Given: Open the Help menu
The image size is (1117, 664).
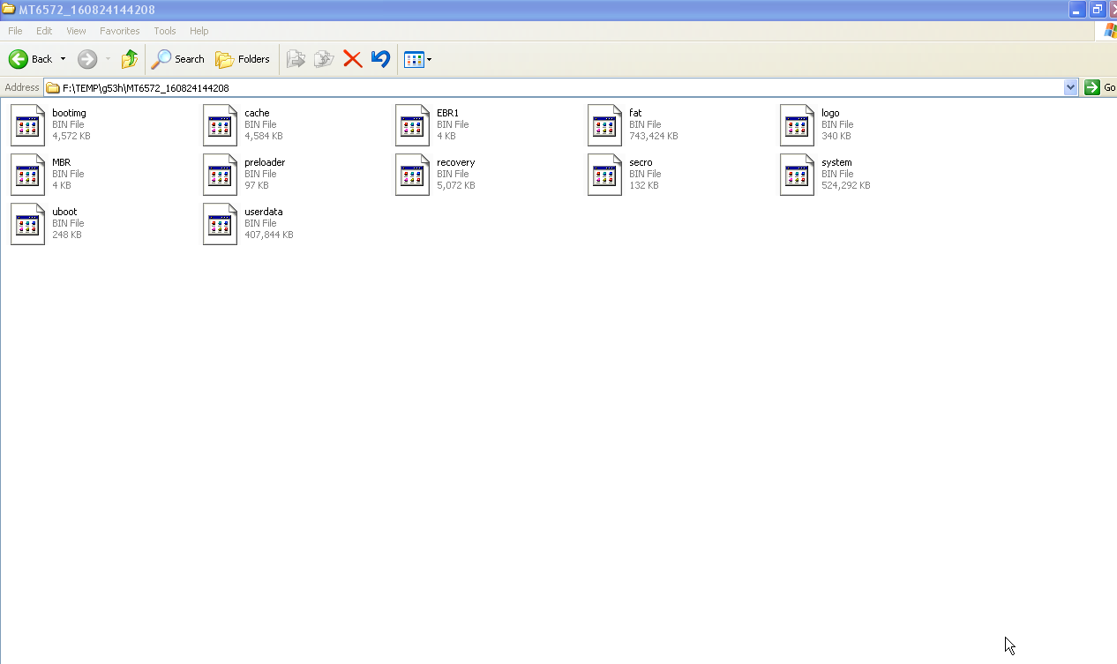Looking at the screenshot, I should tap(199, 31).
